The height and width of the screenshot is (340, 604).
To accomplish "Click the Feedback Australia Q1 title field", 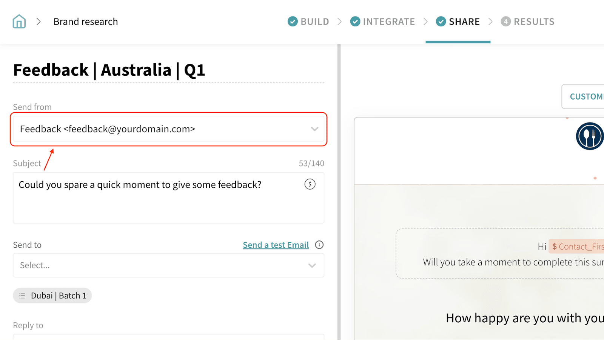I will [x=109, y=70].
